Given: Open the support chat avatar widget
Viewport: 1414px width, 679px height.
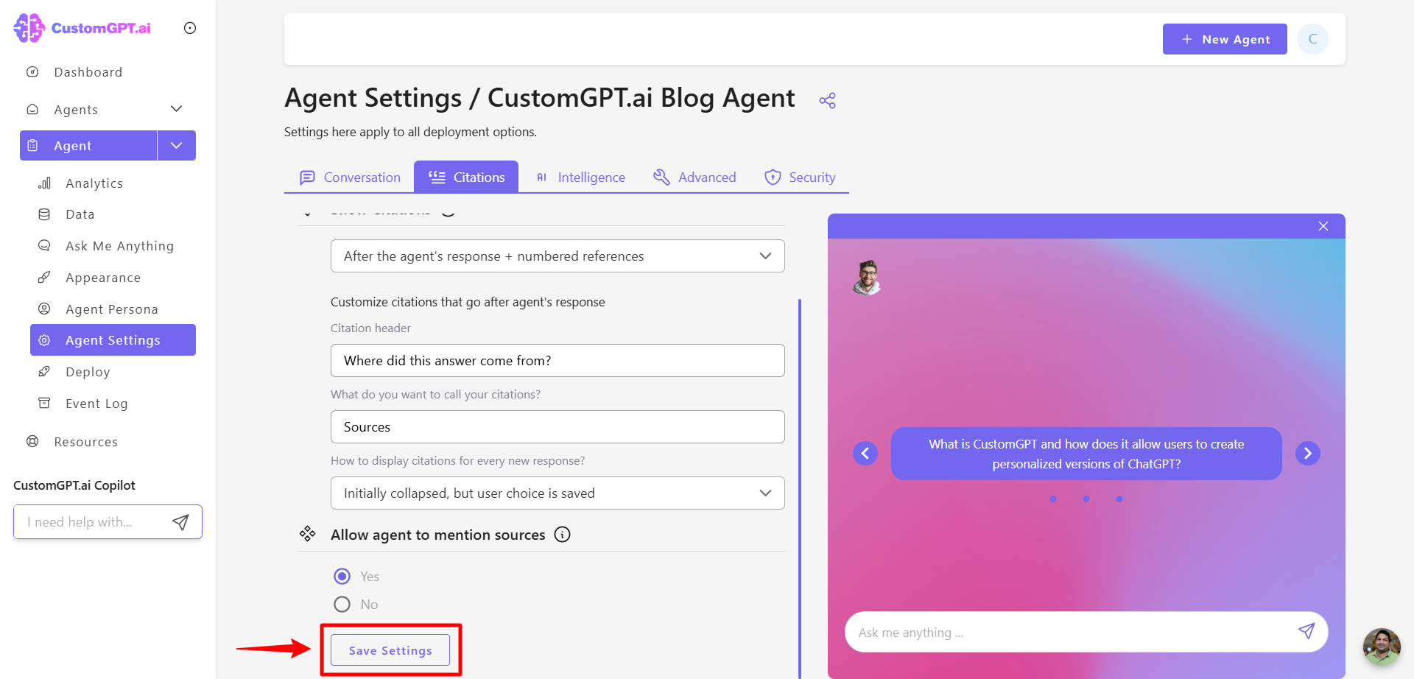Looking at the screenshot, I should click(x=1382, y=647).
